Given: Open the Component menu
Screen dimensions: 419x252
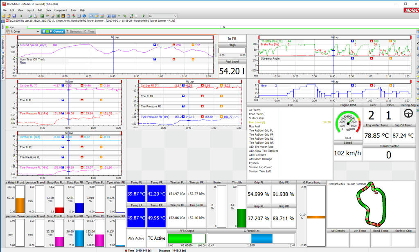Looking at the screenshot, I should click(61, 10).
